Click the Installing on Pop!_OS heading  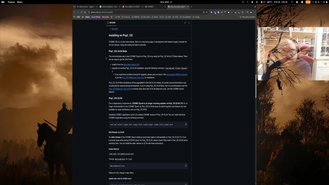pyautogui.click(x=121, y=35)
